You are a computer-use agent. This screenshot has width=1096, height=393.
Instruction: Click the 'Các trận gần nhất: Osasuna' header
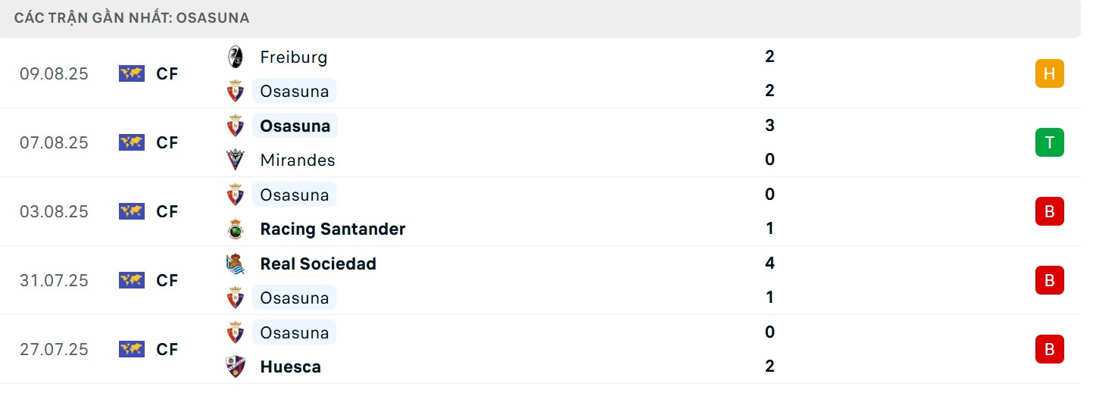(132, 17)
